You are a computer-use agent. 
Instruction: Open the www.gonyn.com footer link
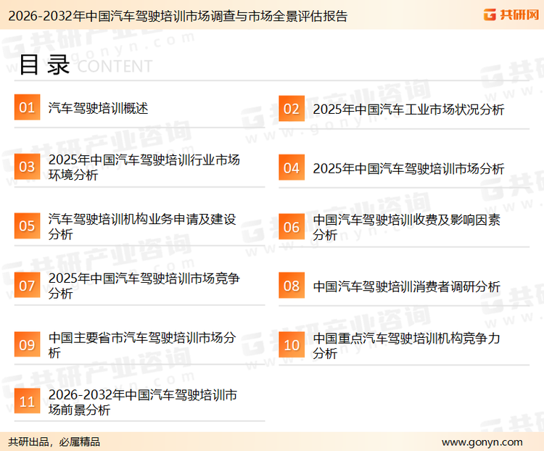pos(482,442)
